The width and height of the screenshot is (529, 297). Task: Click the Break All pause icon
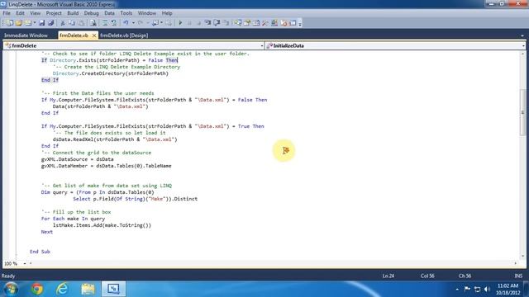click(189, 23)
